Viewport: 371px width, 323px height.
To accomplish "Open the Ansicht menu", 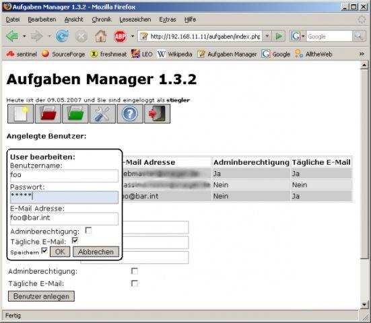I will (74, 20).
